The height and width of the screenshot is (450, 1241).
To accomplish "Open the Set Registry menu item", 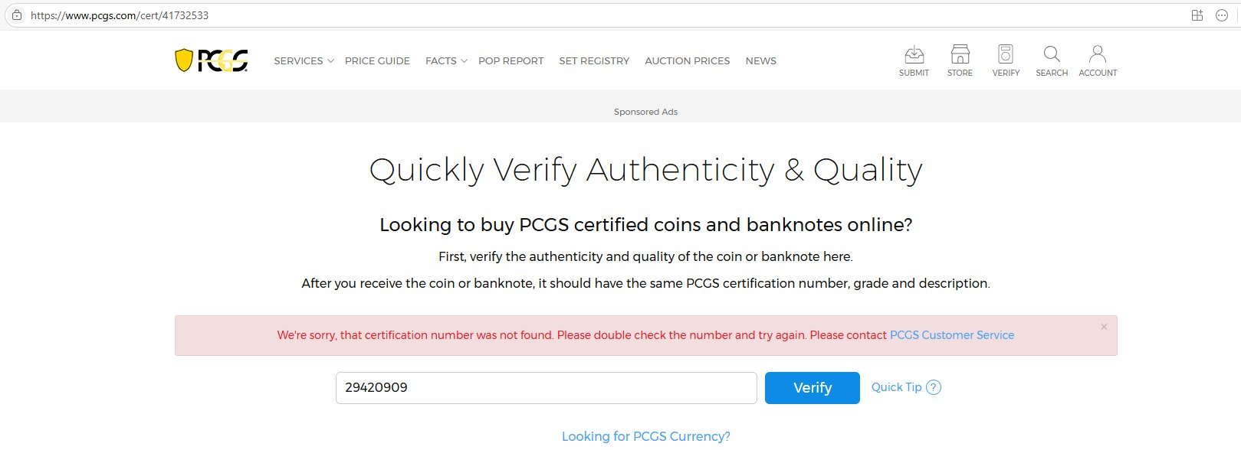I will click(594, 60).
